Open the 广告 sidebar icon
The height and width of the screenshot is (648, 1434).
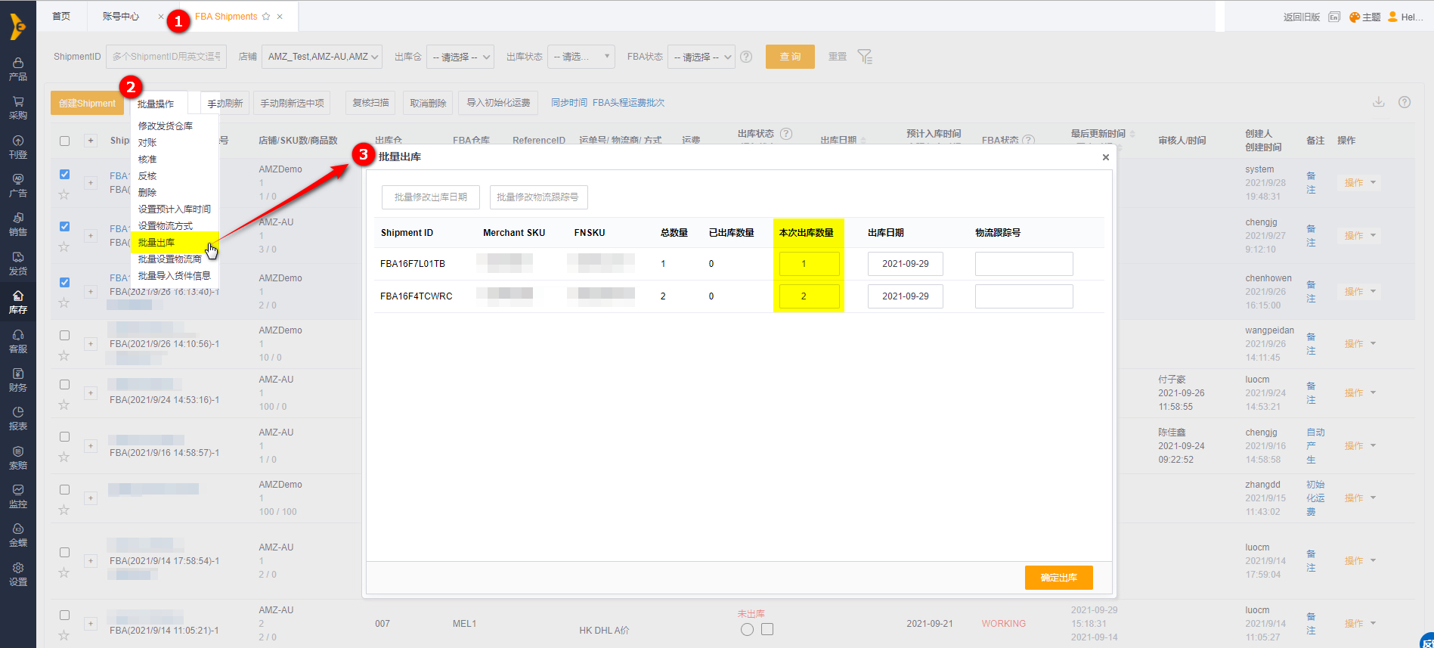click(x=18, y=185)
